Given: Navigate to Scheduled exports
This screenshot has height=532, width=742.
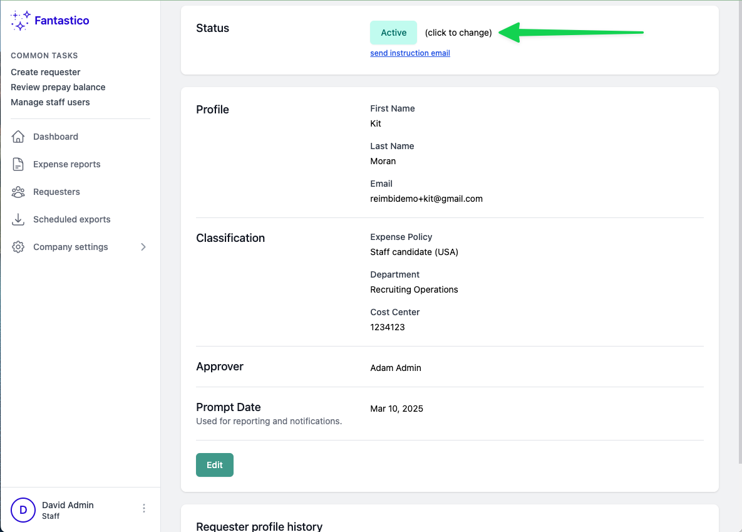Looking at the screenshot, I should coord(71,219).
